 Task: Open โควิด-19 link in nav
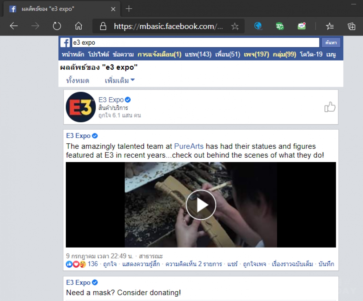pyautogui.click(x=311, y=54)
